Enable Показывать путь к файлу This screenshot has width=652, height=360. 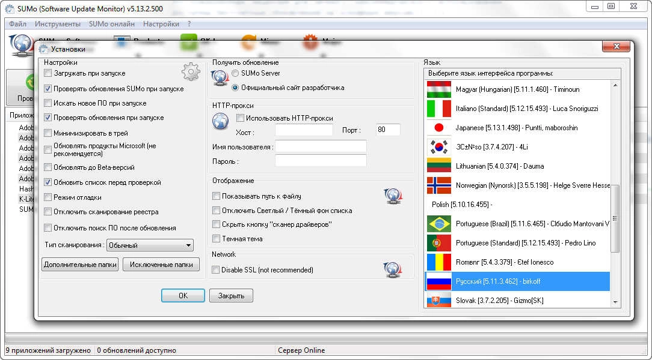point(216,196)
